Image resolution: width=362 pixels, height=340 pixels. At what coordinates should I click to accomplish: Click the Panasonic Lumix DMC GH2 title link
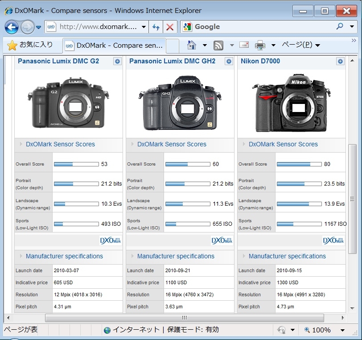(x=172, y=61)
